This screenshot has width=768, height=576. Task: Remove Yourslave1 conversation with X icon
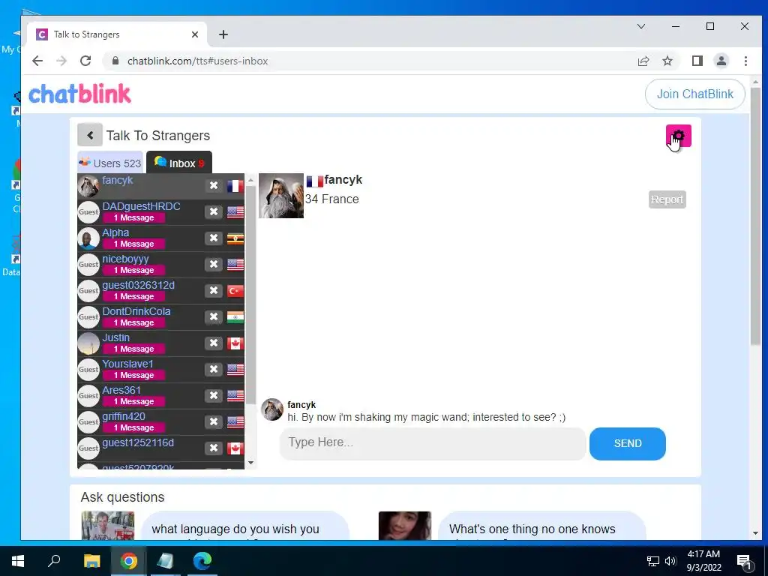click(x=214, y=369)
